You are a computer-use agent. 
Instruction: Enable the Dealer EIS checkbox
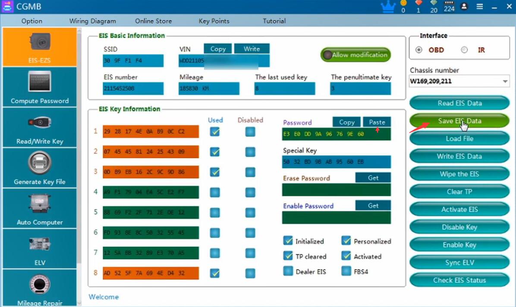coord(288,271)
